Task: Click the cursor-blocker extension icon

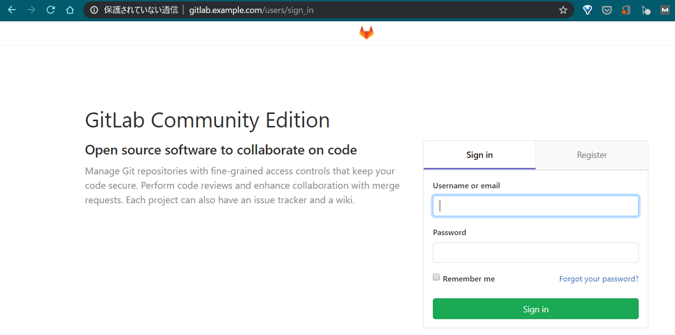Action: point(646,10)
